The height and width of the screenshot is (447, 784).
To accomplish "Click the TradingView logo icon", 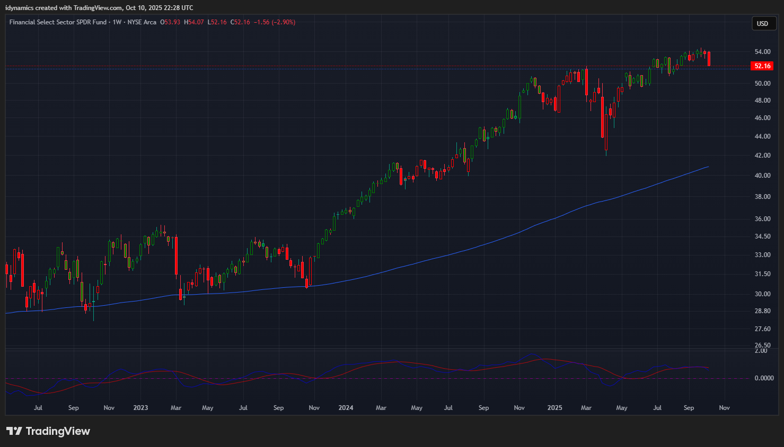I will 14,431.
